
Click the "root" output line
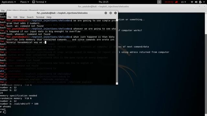(3, 109)
